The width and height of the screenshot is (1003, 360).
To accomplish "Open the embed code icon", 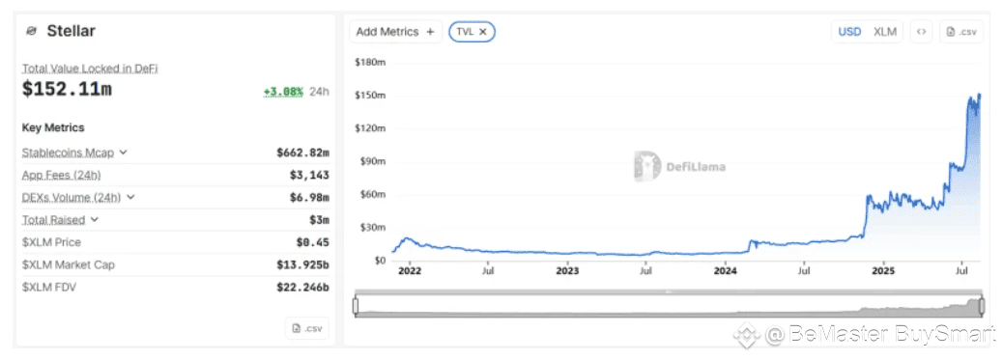I will coord(921,31).
